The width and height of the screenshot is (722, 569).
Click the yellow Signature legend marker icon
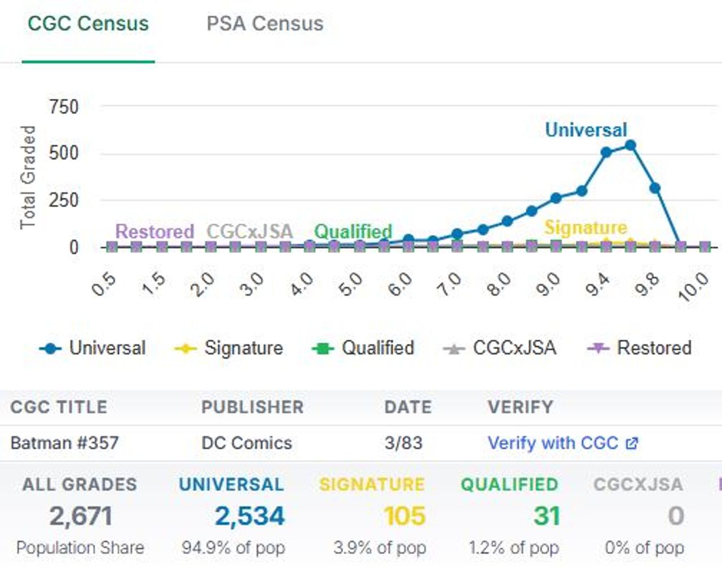point(186,349)
